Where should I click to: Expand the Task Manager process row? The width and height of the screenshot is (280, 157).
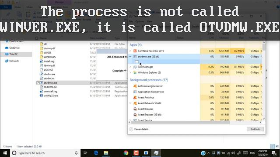pos(130,67)
